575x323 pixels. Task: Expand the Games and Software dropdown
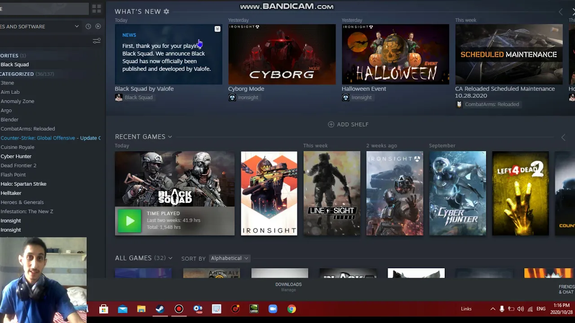tap(77, 26)
